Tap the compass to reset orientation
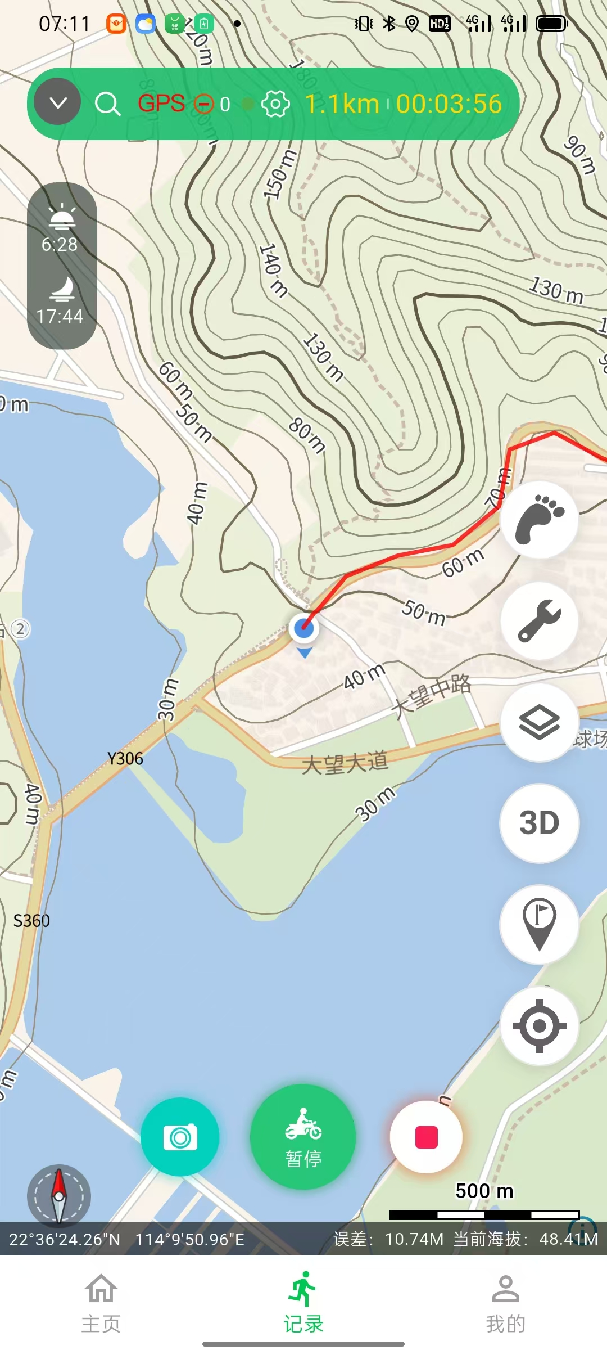Image resolution: width=607 pixels, height=1350 pixels. pos(58,1196)
